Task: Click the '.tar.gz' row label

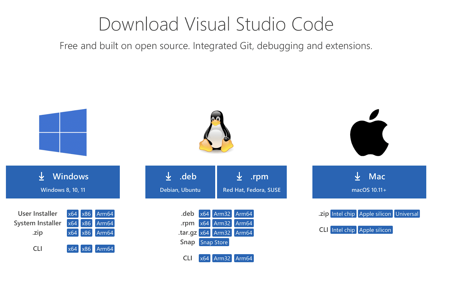Action: 188,233
